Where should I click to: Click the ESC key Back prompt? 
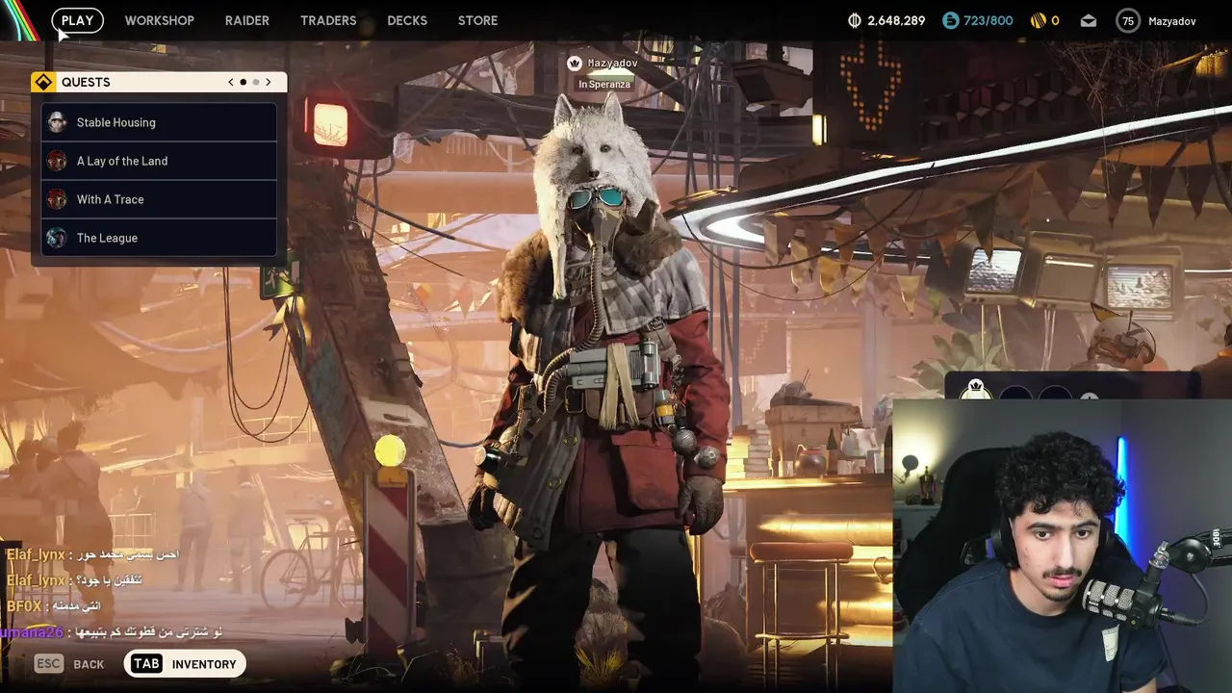tap(69, 664)
